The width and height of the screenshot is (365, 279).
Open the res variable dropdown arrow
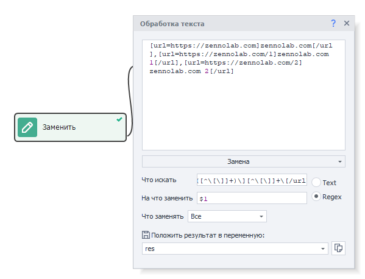point(323,249)
